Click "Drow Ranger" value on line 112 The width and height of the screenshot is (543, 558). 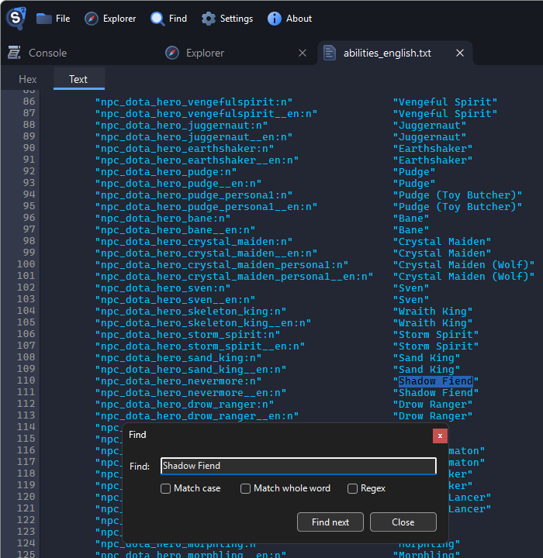pyautogui.click(x=433, y=405)
